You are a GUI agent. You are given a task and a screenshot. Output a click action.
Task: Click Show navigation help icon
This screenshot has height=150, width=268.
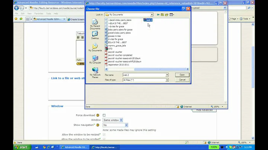[x=98, y=125]
